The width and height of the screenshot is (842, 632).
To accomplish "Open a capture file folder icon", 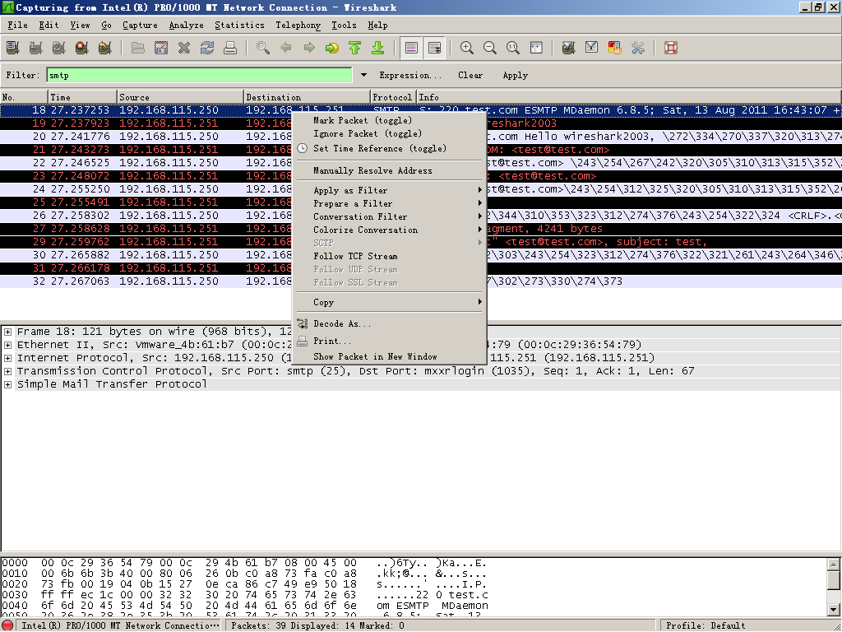I will (x=138, y=48).
